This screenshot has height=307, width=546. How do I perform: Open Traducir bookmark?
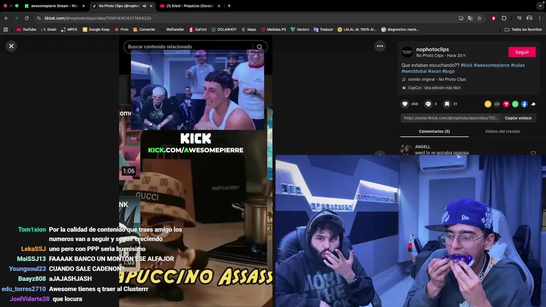coord(323,29)
